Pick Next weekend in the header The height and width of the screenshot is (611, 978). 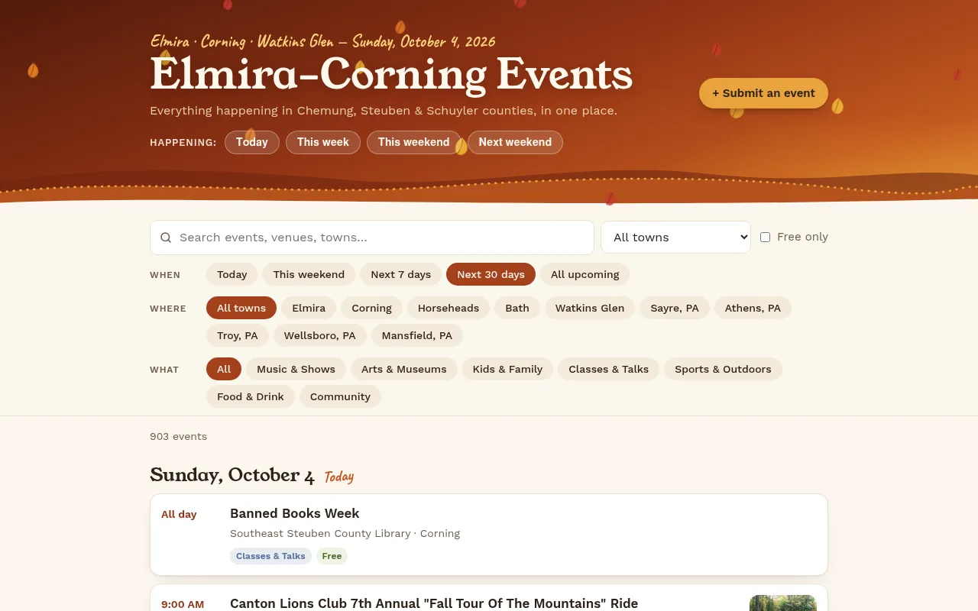pyautogui.click(x=515, y=142)
